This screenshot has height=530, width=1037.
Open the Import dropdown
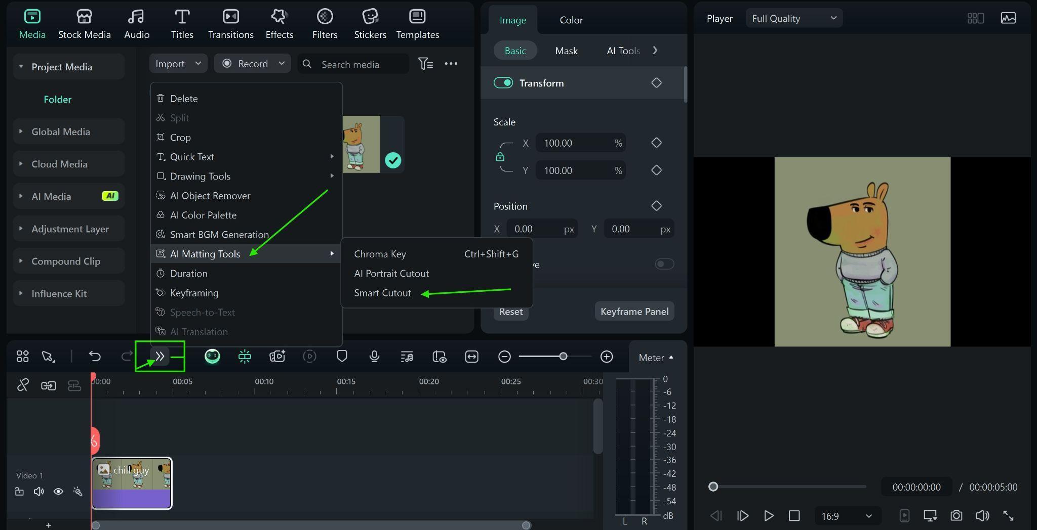[x=178, y=64]
